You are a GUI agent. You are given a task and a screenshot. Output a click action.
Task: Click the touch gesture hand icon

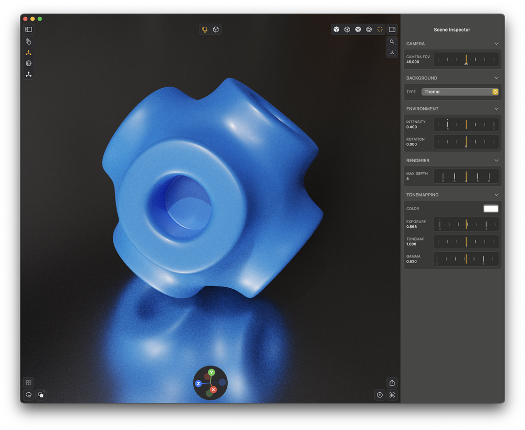(x=28, y=41)
